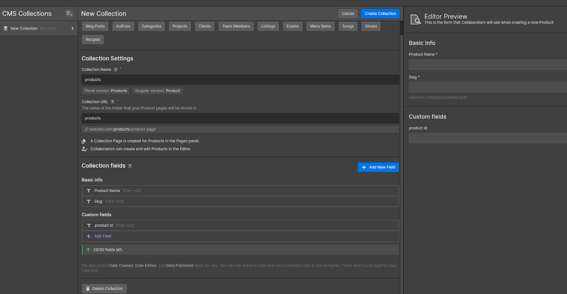Click the Collection Page pages icon

(84, 141)
